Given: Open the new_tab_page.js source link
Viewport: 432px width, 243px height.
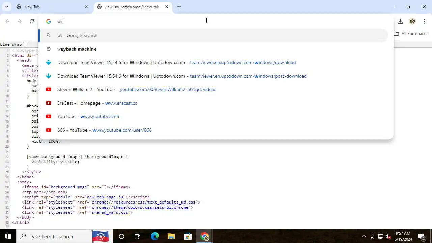Looking at the screenshot, I should 105,197.
